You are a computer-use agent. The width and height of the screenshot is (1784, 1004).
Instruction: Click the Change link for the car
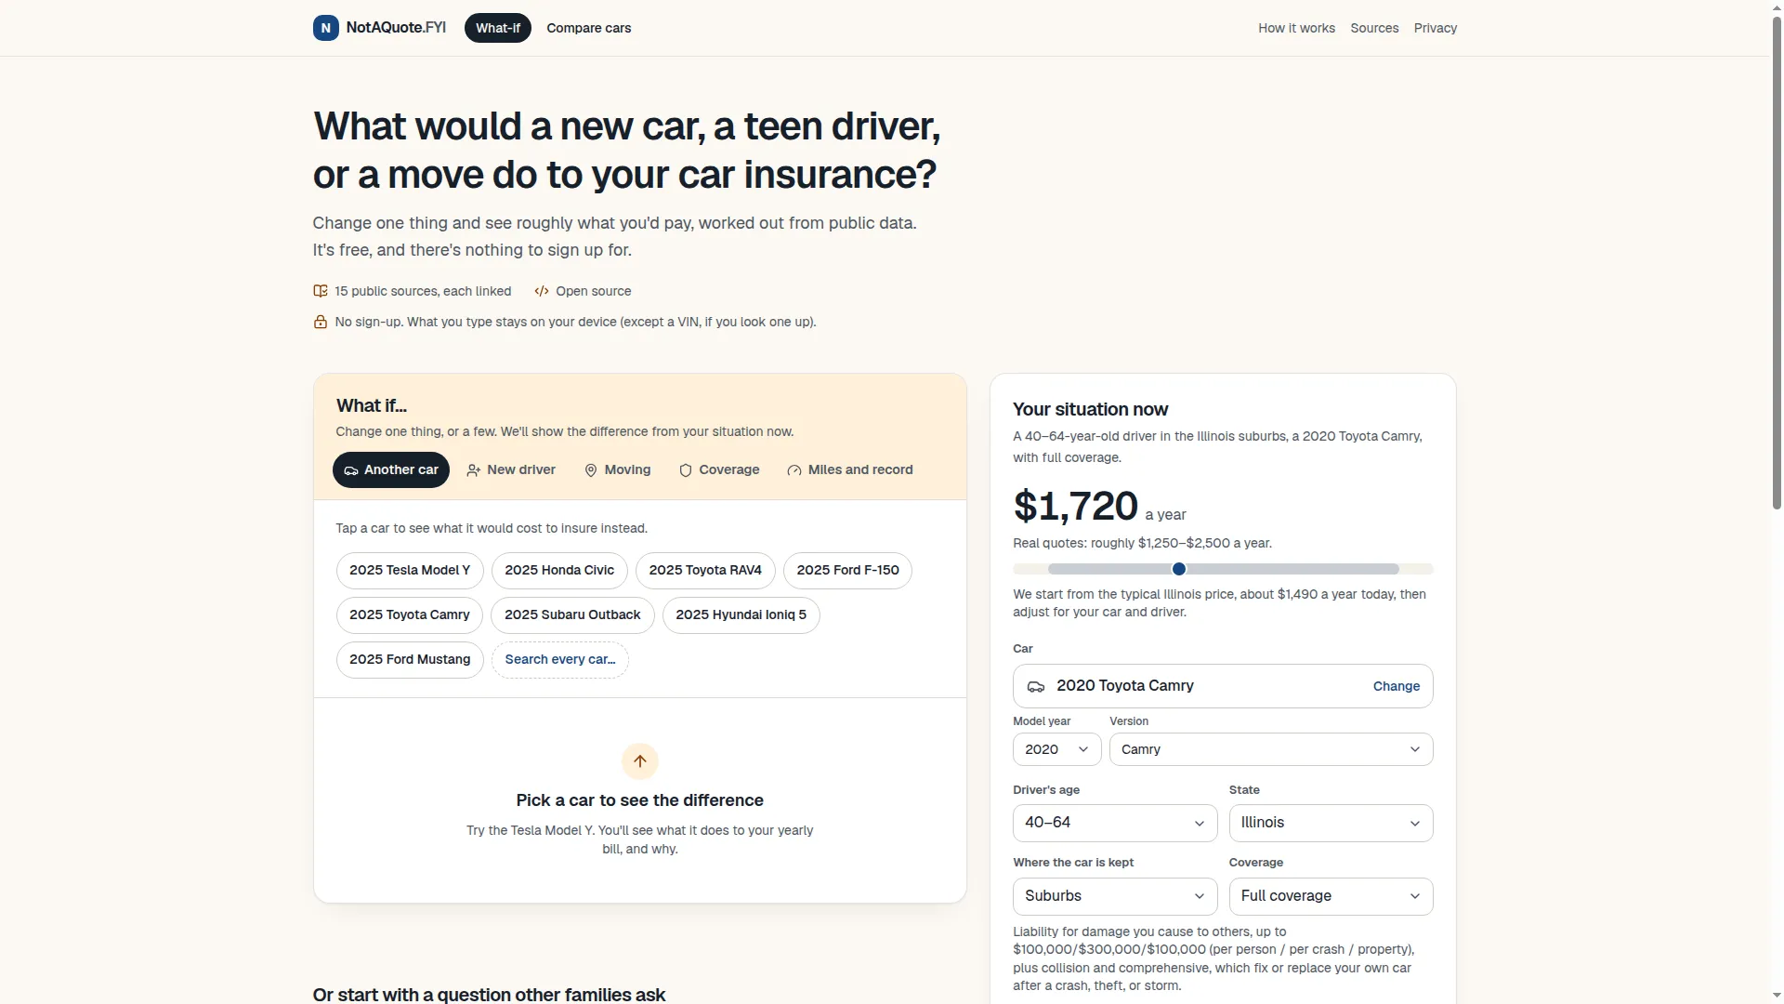(1397, 686)
